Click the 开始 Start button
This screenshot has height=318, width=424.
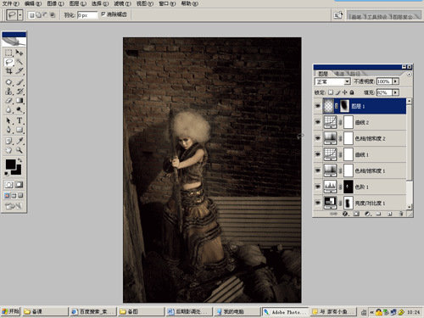[10, 311]
